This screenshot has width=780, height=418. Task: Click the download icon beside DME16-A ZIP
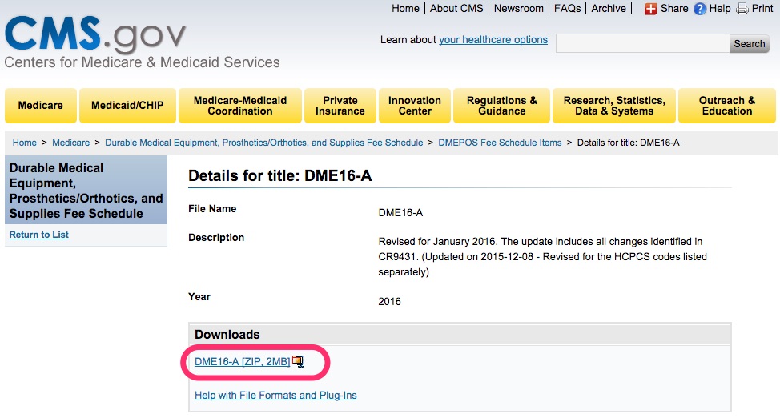pos(299,361)
